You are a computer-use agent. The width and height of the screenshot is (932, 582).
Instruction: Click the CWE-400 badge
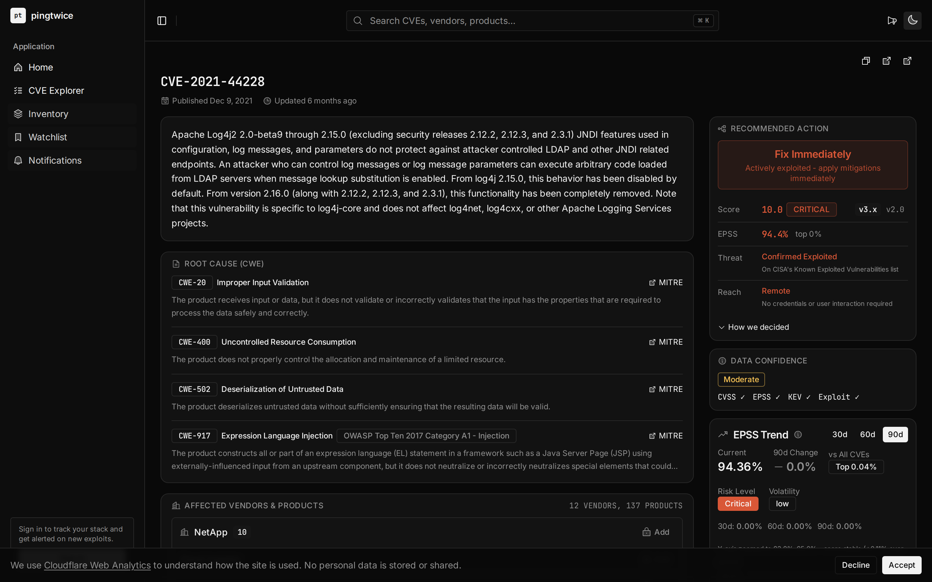(194, 342)
